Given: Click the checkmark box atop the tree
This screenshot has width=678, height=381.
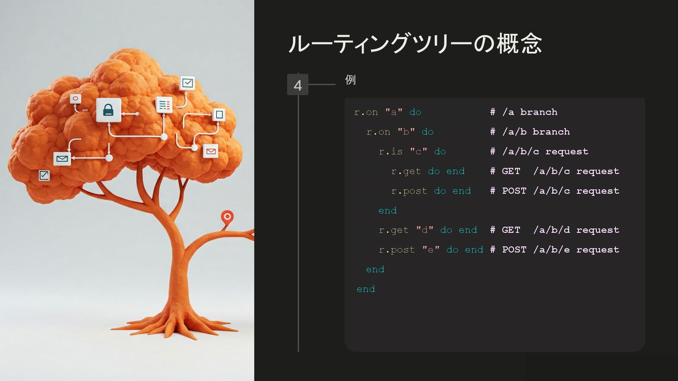Looking at the screenshot, I should (187, 83).
